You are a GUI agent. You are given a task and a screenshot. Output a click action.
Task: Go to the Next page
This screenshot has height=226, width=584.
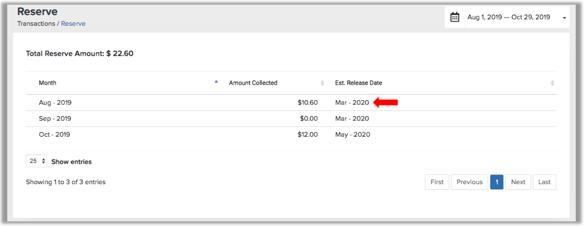click(518, 182)
